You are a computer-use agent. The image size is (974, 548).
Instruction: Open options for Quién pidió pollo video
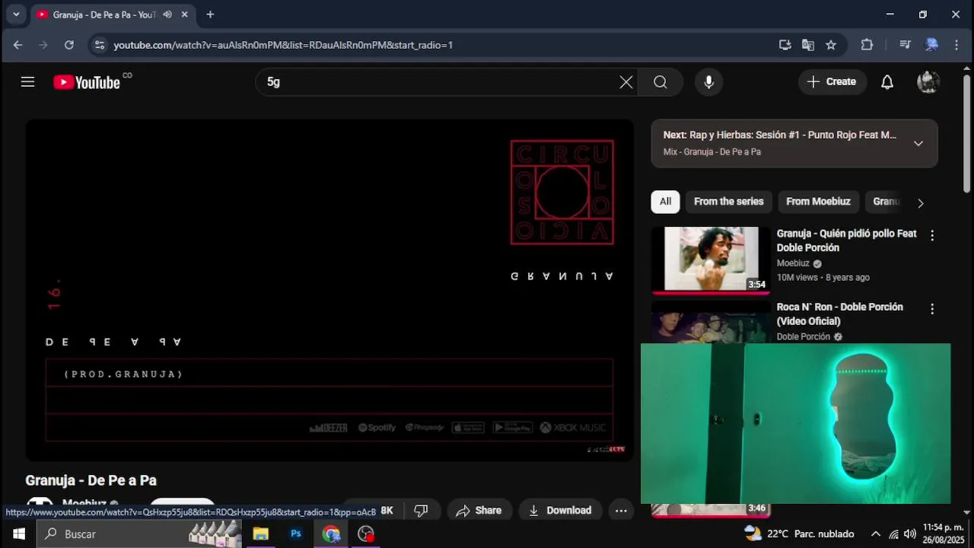pos(932,235)
